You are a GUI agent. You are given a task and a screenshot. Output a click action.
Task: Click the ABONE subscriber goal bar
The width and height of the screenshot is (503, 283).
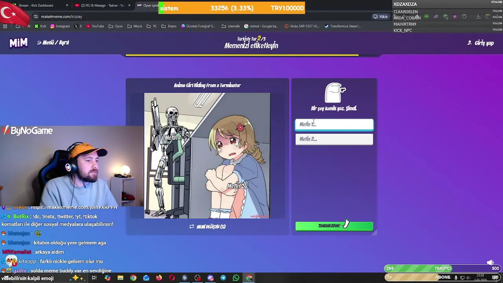pos(443,277)
